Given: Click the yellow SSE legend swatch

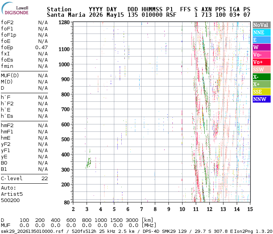Looking at the screenshot, I should 262,92.
